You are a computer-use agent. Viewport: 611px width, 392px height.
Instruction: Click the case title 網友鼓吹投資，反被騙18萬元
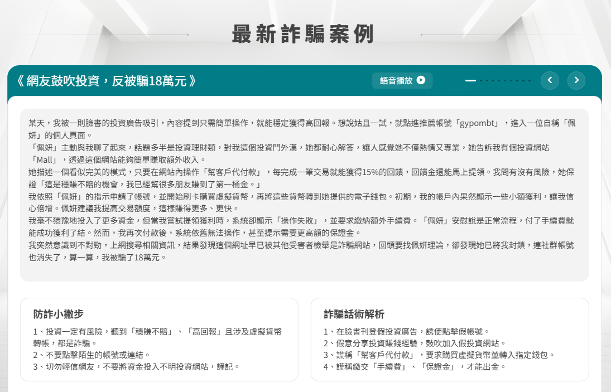(105, 81)
